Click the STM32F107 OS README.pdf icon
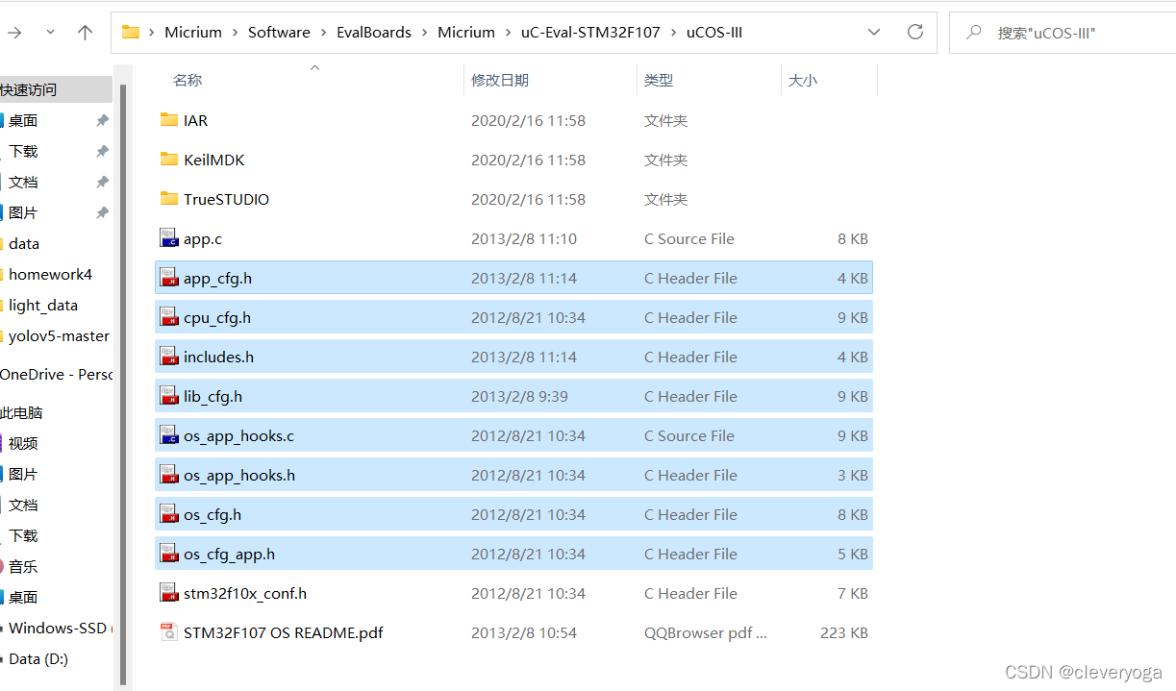The width and height of the screenshot is (1176, 691). [x=169, y=632]
